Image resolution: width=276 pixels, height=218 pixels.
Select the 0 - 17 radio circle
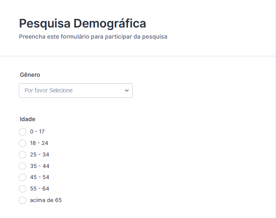coord(23,132)
